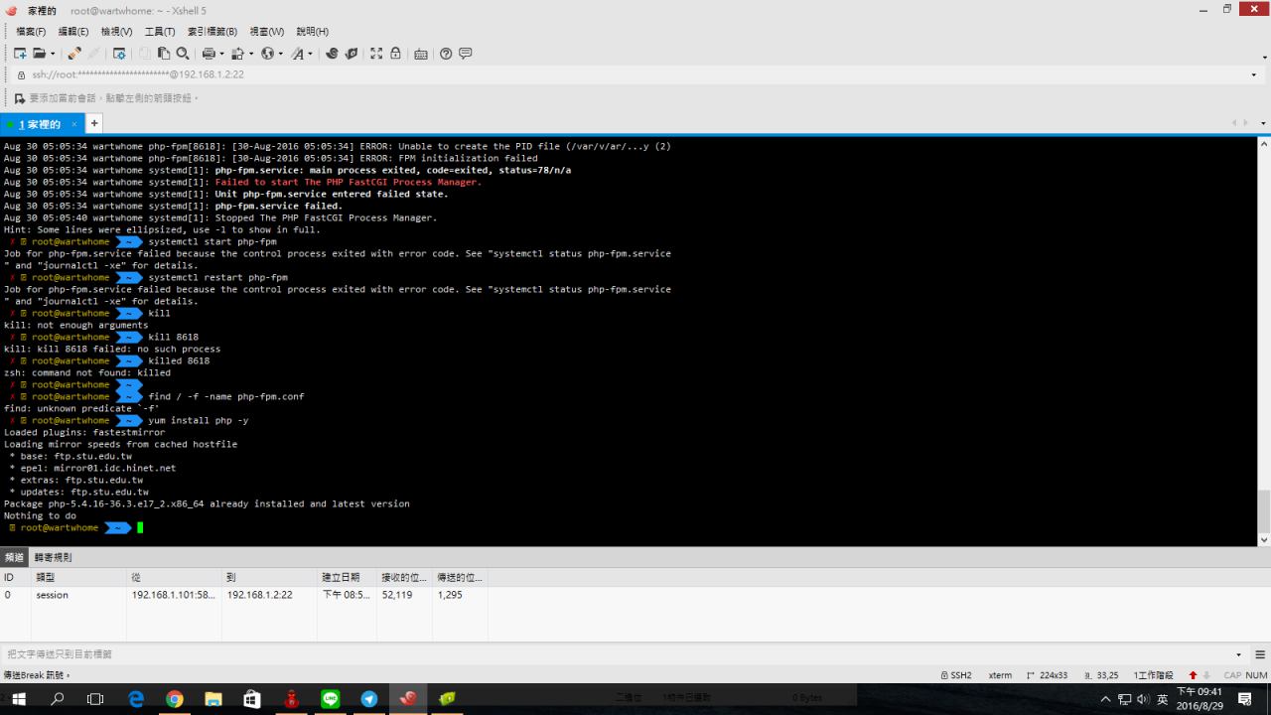Close the 1 家裡的 session tab
Screen dimensions: 1271x715
pos(73,124)
